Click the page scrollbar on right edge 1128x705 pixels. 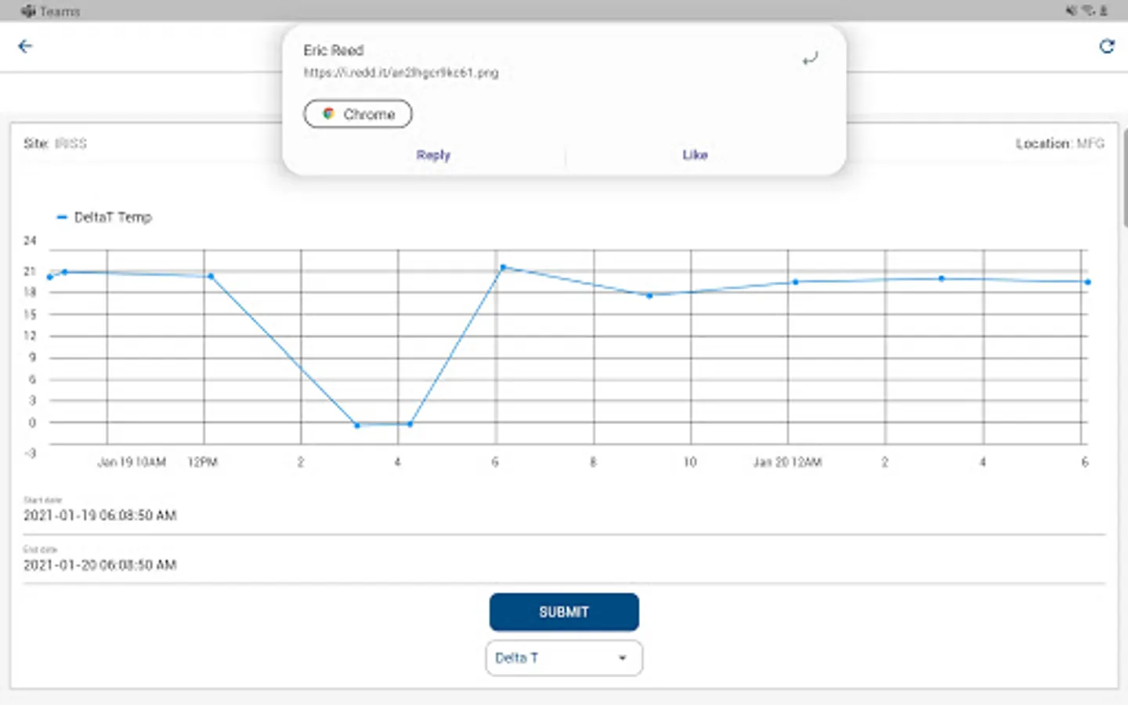coord(1126,179)
